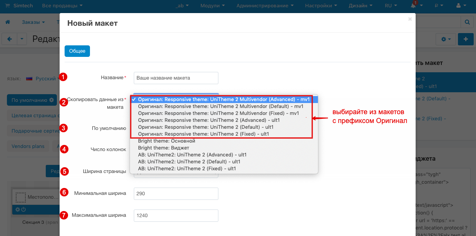Click the Vendors plans layout page button

click(28, 146)
